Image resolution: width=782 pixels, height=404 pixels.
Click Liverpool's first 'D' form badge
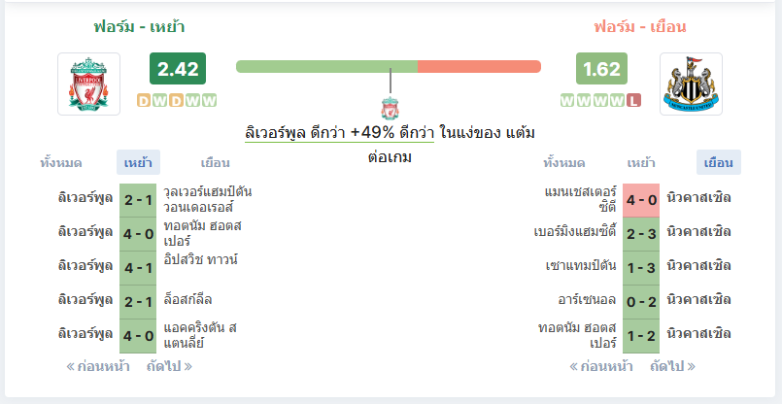[x=144, y=101]
